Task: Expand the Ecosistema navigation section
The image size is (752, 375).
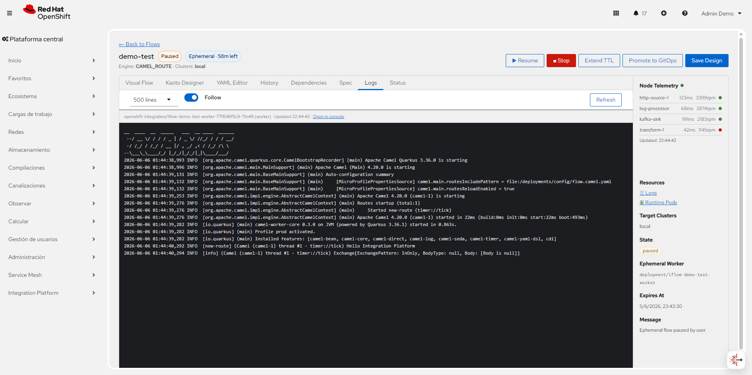Action: point(52,96)
